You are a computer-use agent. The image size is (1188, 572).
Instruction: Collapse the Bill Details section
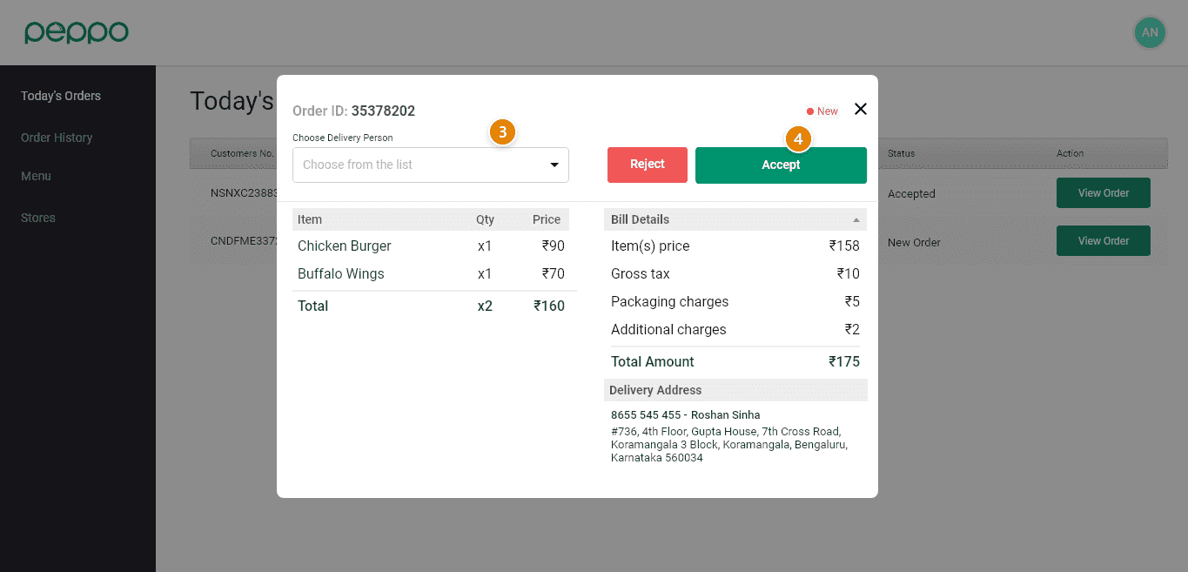pos(856,220)
